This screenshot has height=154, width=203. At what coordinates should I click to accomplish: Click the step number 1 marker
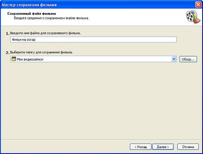click(8, 34)
